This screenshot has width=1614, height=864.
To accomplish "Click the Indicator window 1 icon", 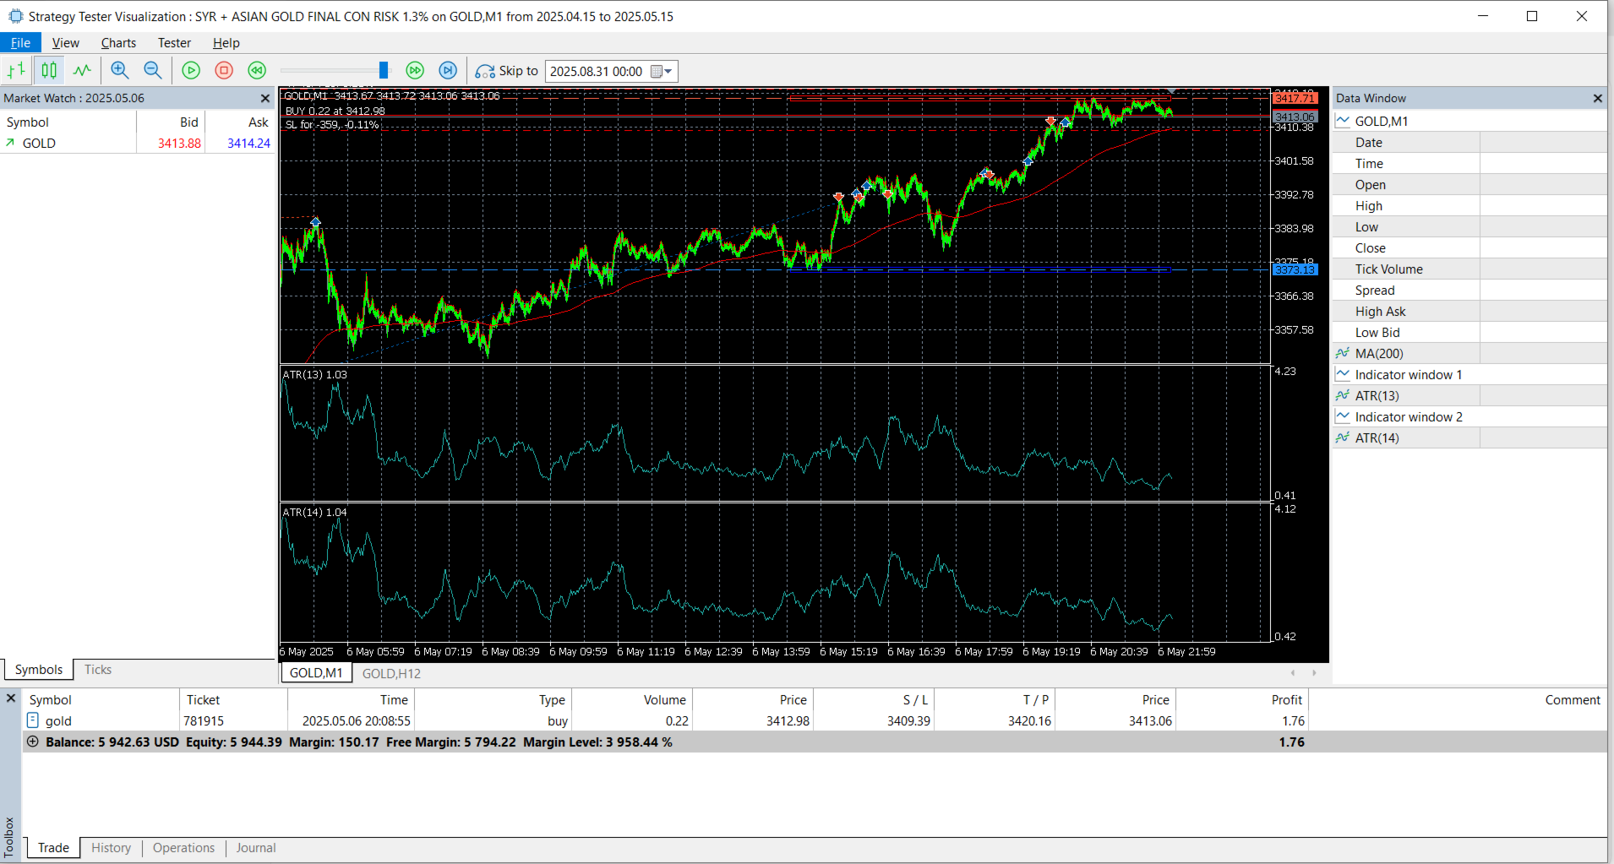I will click(x=1342, y=374).
